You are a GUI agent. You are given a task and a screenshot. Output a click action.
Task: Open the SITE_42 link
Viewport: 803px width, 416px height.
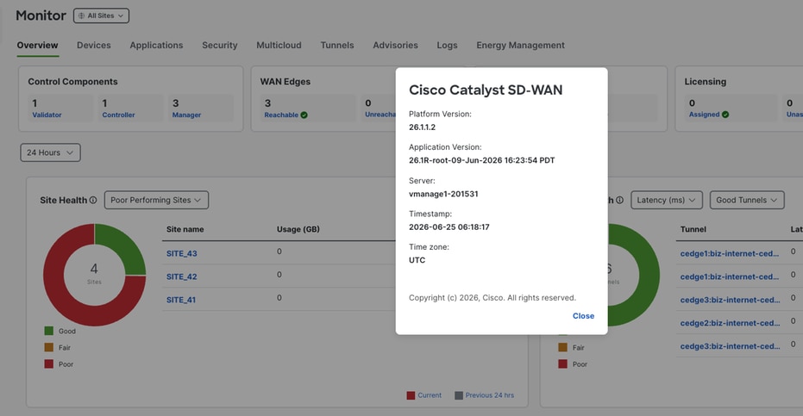[182, 276]
